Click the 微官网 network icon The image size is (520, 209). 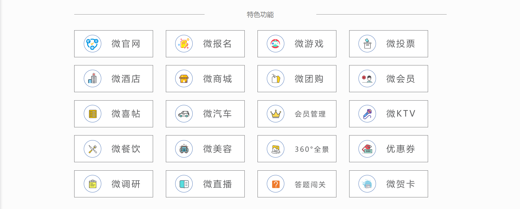pyautogui.click(x=93, y=44)
